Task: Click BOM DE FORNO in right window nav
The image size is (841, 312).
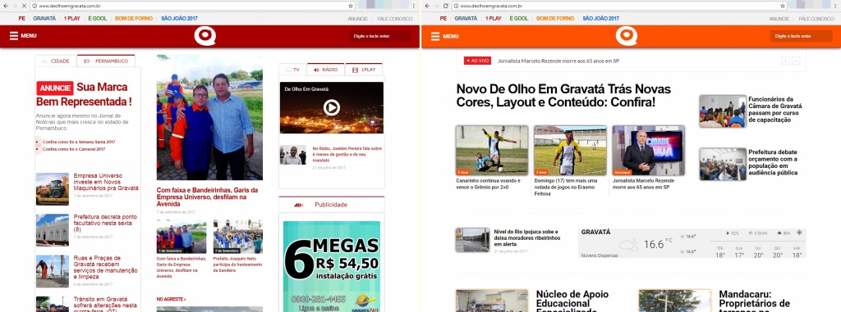Action: coord(555,18)
